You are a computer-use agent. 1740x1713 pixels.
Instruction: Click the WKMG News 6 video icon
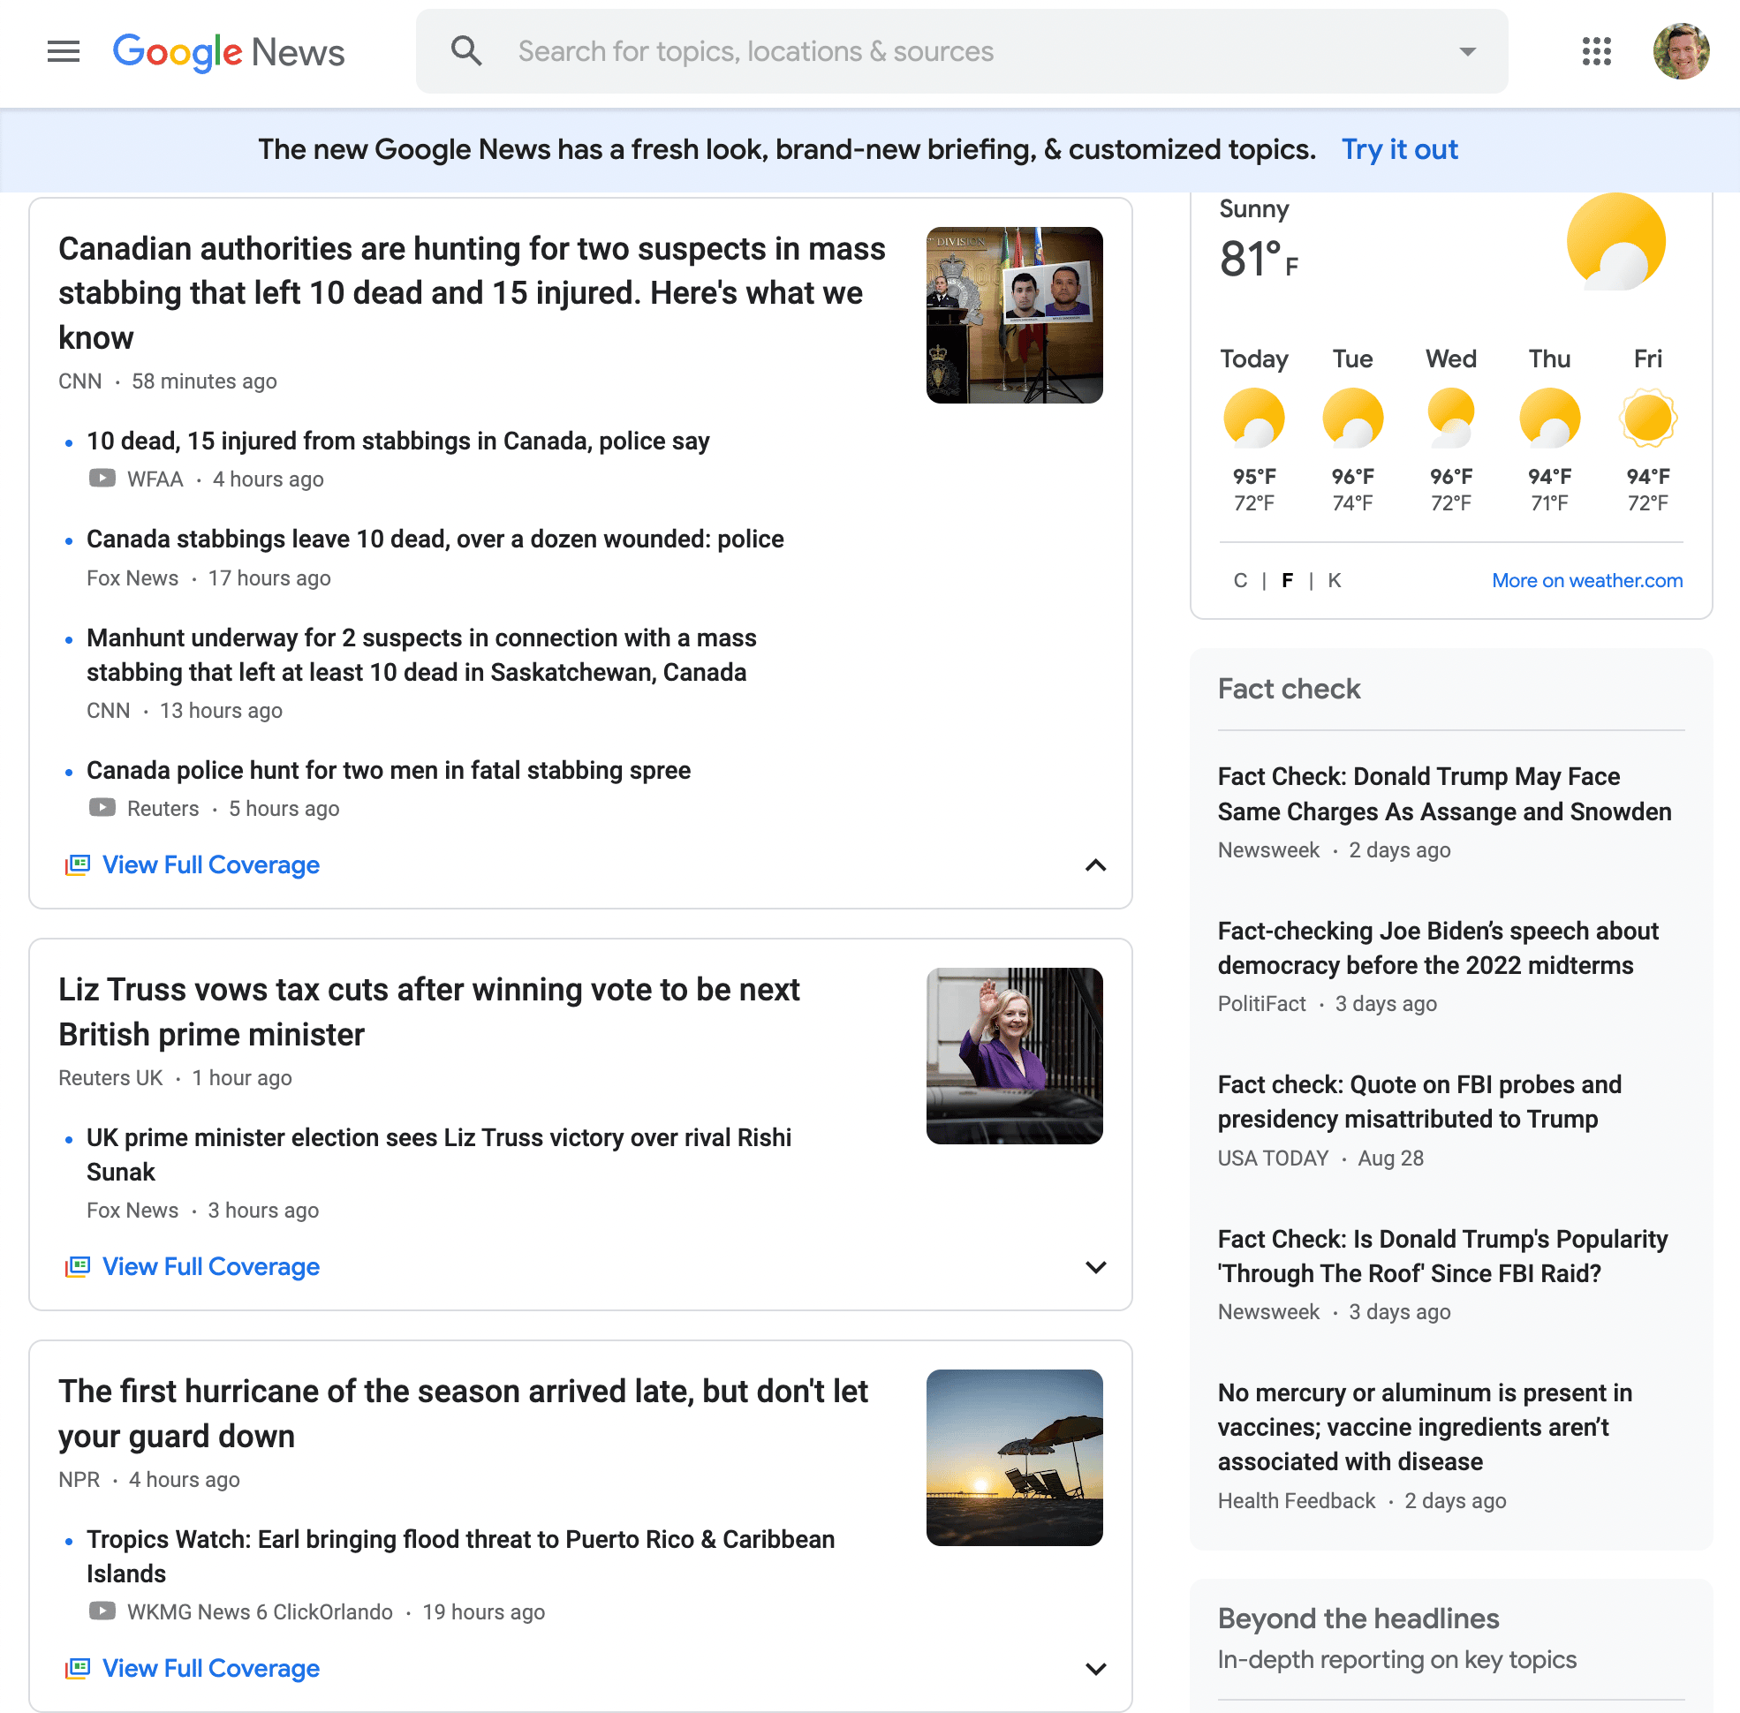(102, 1611)
